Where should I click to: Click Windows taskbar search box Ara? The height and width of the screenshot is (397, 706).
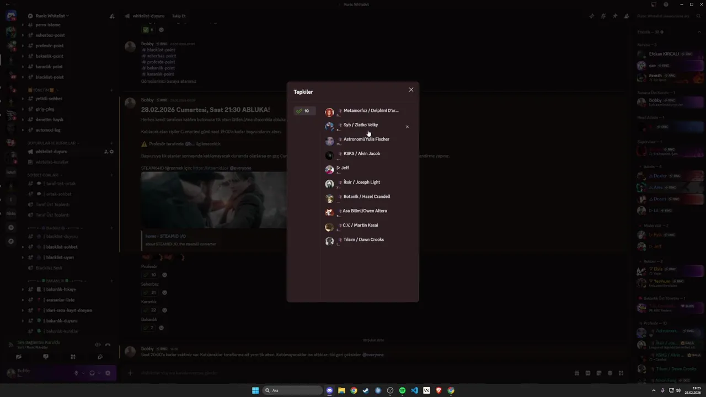[292, 390]
